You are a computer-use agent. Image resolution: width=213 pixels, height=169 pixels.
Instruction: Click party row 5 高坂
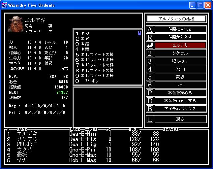pos(106,155)
